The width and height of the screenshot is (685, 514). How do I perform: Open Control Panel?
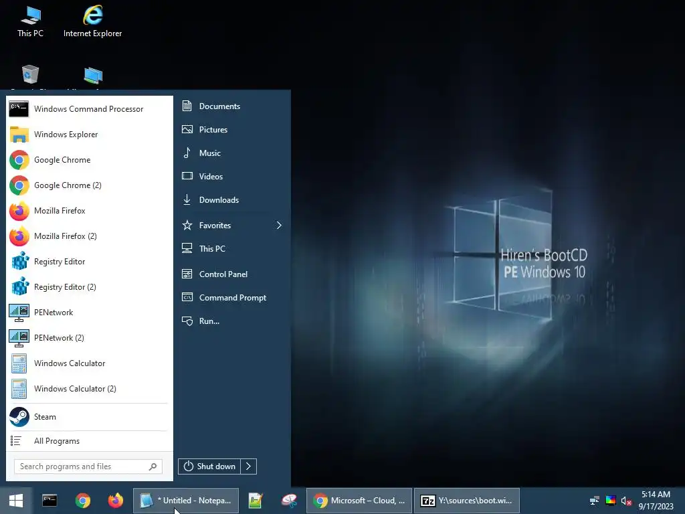232,274
